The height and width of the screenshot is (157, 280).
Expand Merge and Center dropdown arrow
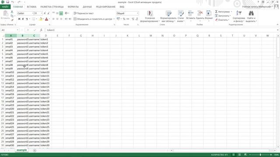point(114,19)
